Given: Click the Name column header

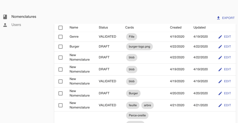Looking at the screenshot, I should tap(74, 27).
